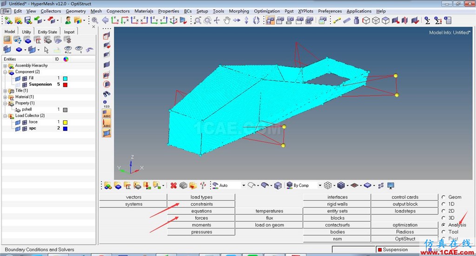Click the constraints panel button
The width and height of the screenshot is (476, 256).
202,204
